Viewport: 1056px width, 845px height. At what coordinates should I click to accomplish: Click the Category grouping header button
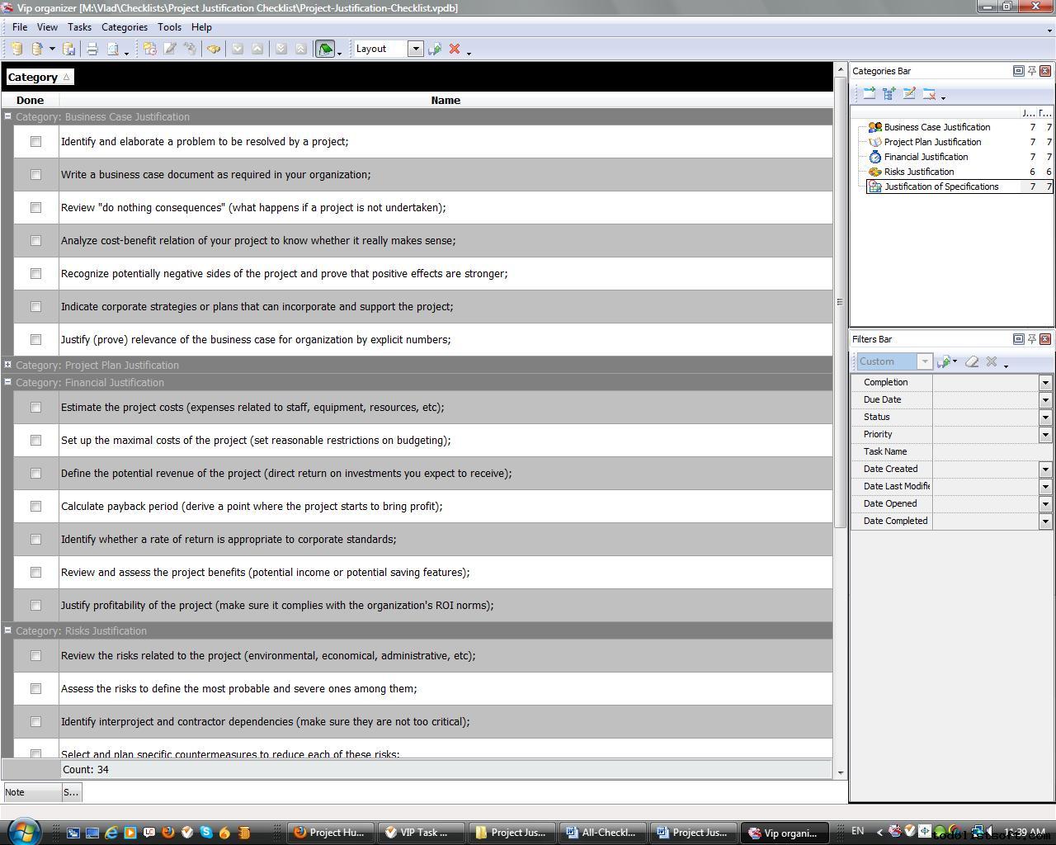point(39,78)
